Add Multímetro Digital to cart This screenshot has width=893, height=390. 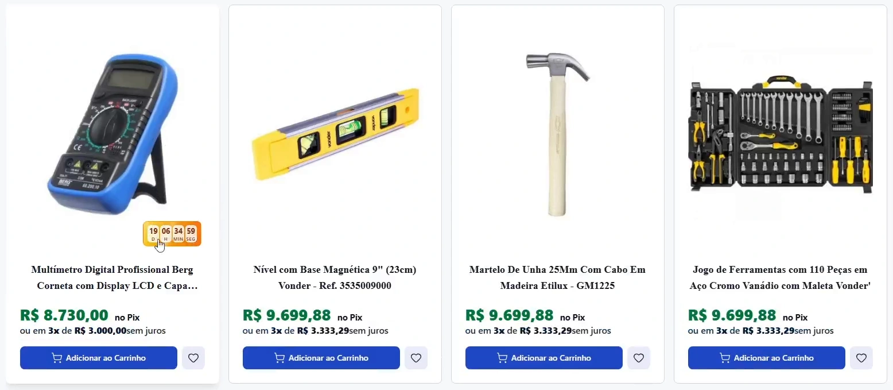click(x=99, y=358)
